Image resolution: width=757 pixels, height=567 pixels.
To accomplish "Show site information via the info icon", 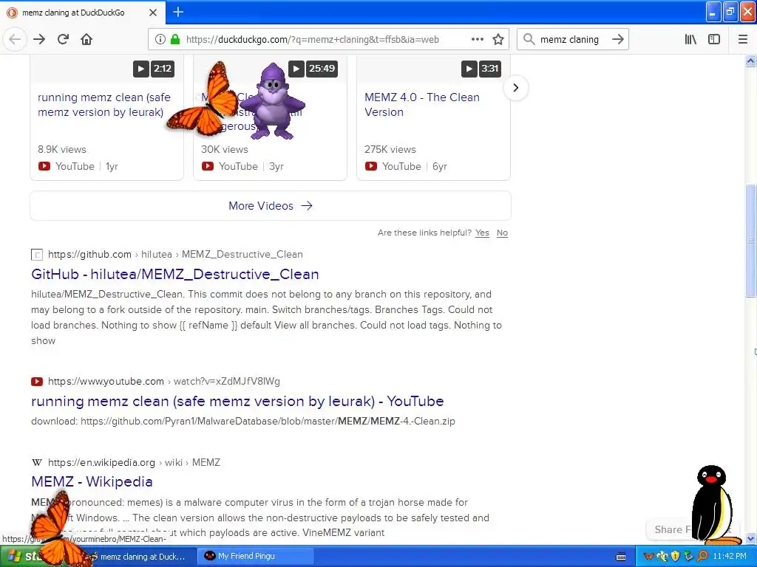I will (160, 40).
